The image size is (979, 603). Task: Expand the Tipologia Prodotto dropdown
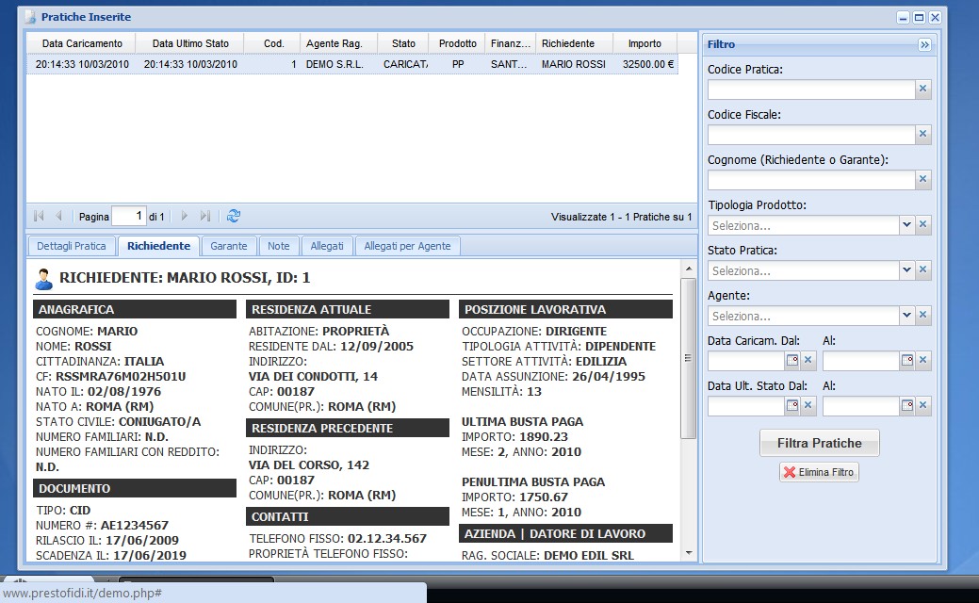(x=906, y=225)
